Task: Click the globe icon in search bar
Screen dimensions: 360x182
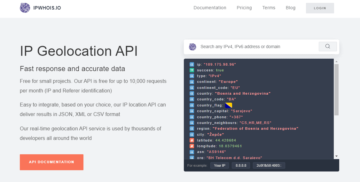Action: 192,47
